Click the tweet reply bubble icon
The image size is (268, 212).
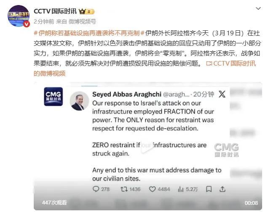pos(96,189)
